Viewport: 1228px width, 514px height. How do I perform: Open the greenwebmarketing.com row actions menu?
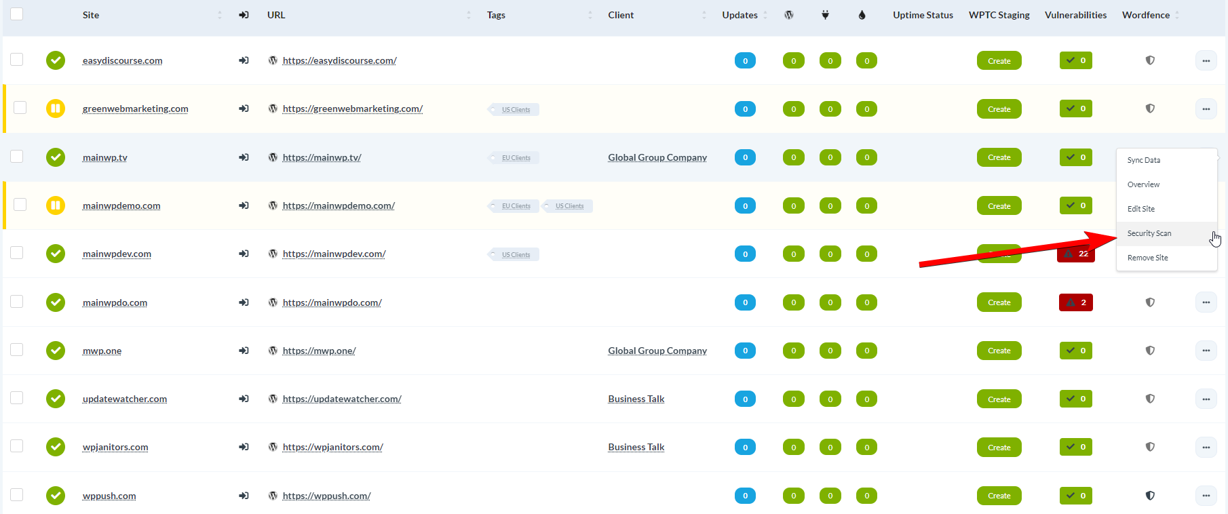coord(1206,108)
